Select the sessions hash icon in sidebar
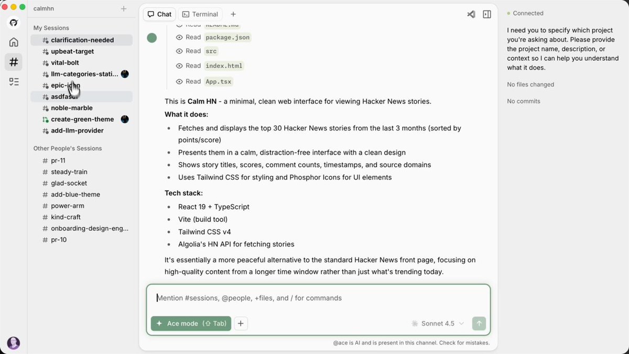629x354 pixels. pyautogui.click(x=14, y=62)
